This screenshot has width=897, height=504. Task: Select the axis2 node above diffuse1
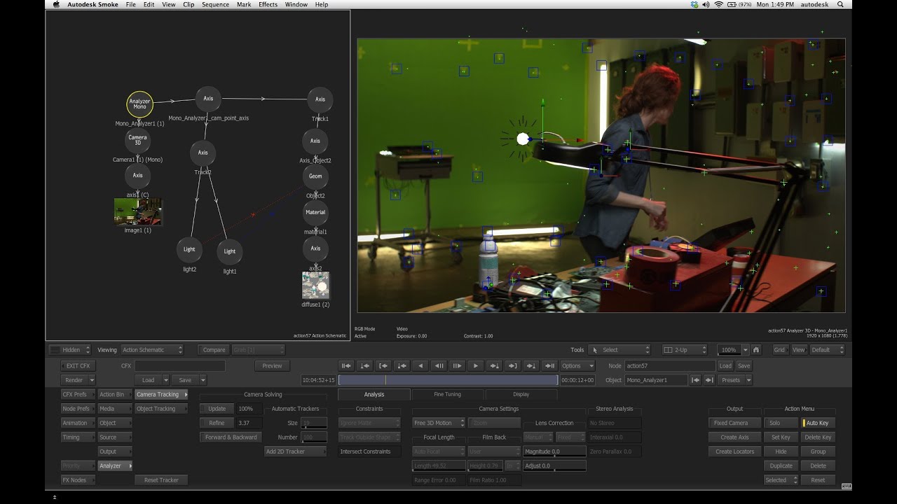point(315,248)
